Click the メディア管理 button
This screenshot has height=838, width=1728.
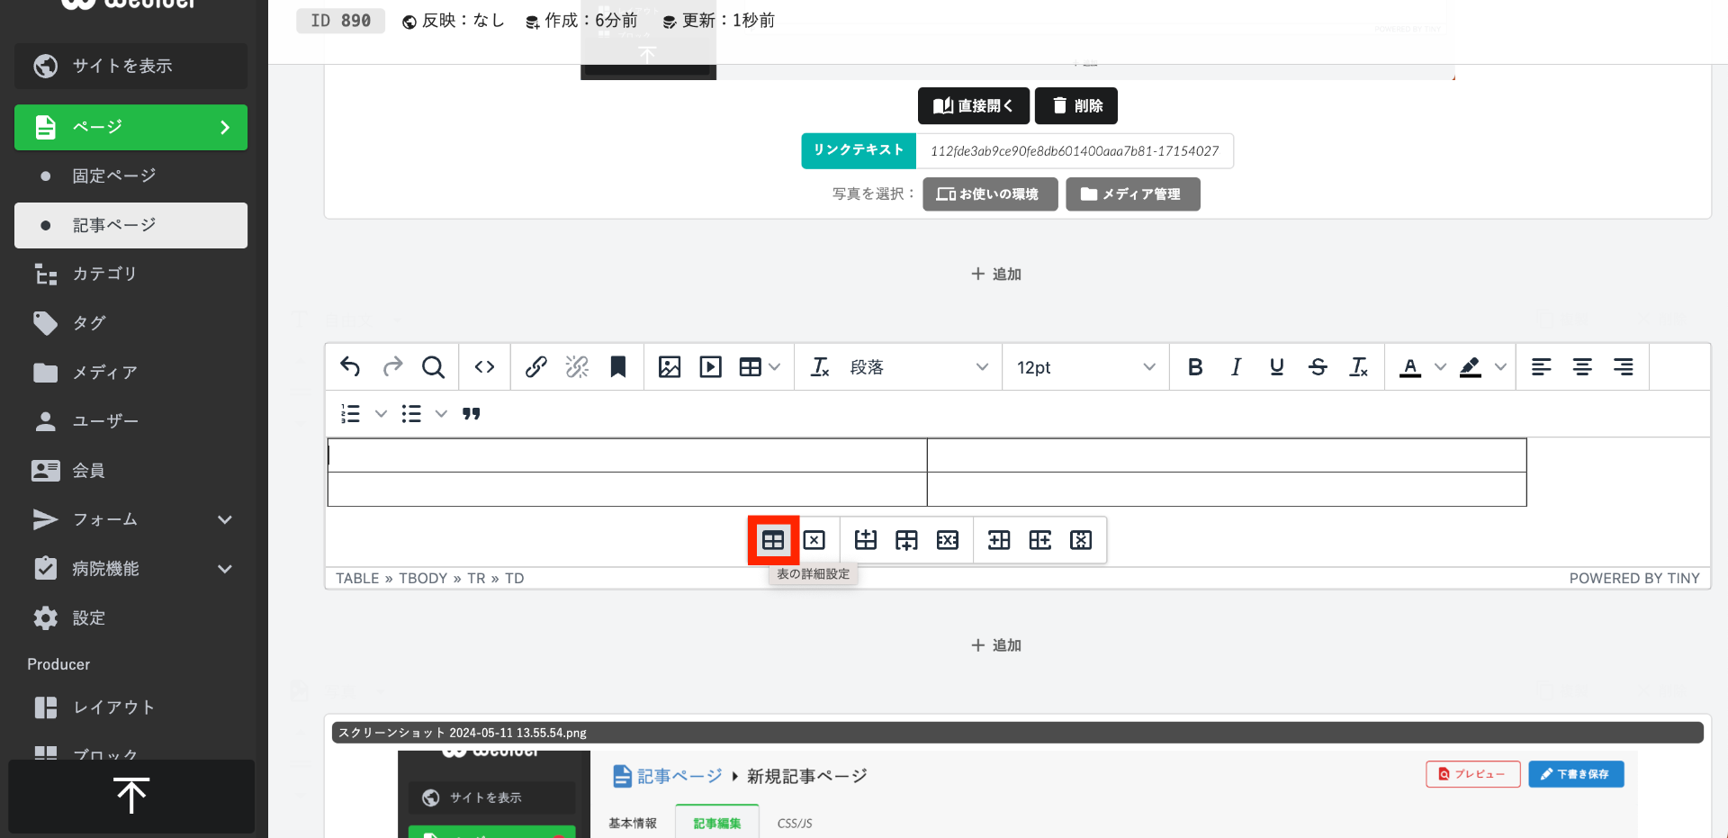1132,194
